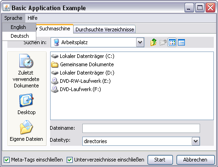This screenshot has height=167, width=218.
Task: Choose Deutsch from the Sprache menu
Action: (x=19, y=36)
